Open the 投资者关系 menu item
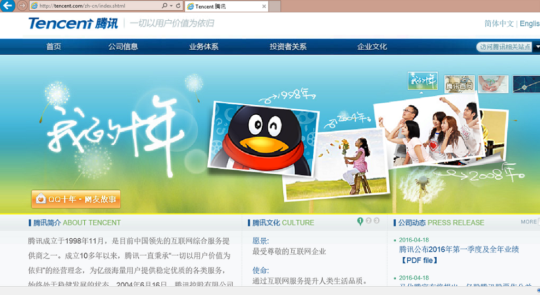This screenshot has width=540, height=295. pyautogui.click(x=288, y=46)
